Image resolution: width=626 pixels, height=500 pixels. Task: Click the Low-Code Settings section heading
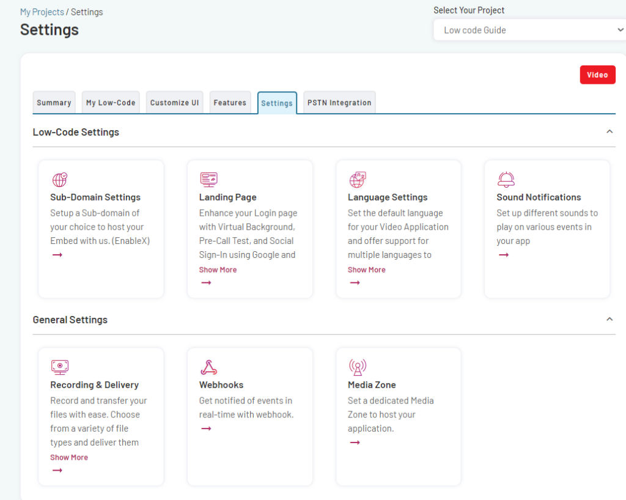coord(76,132)
